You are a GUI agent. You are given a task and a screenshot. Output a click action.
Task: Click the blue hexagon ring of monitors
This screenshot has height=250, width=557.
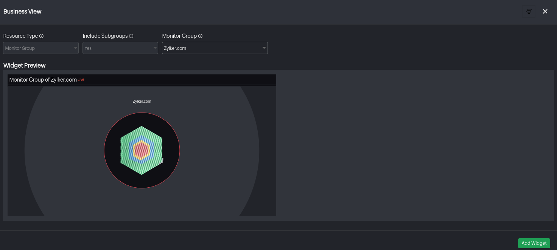pyautogui.click(x=131, y=150)
